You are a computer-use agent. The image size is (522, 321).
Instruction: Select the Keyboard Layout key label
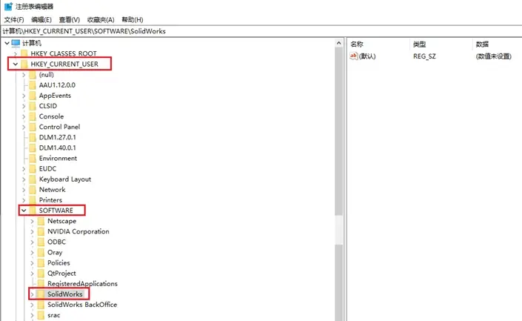65,179
